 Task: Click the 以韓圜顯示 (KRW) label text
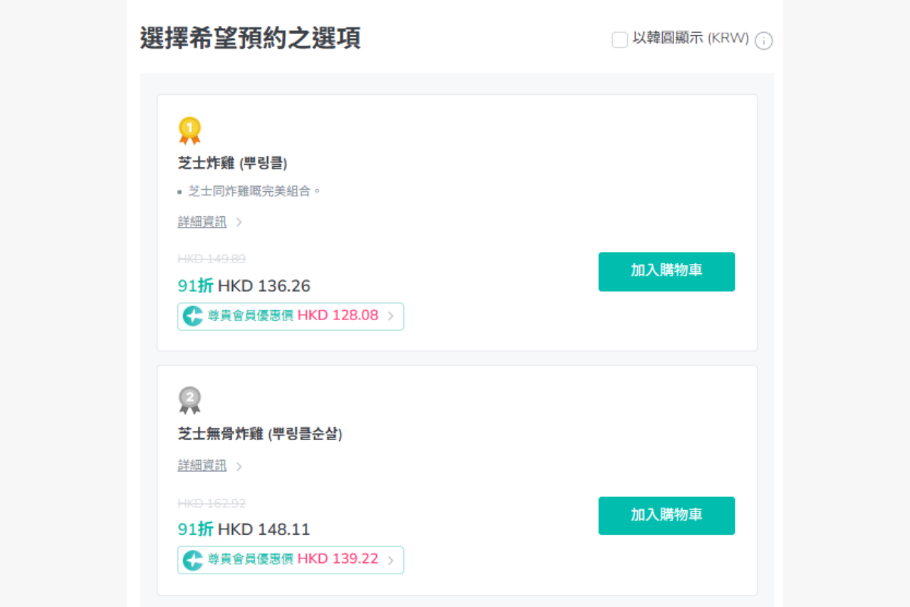[690, 39]
